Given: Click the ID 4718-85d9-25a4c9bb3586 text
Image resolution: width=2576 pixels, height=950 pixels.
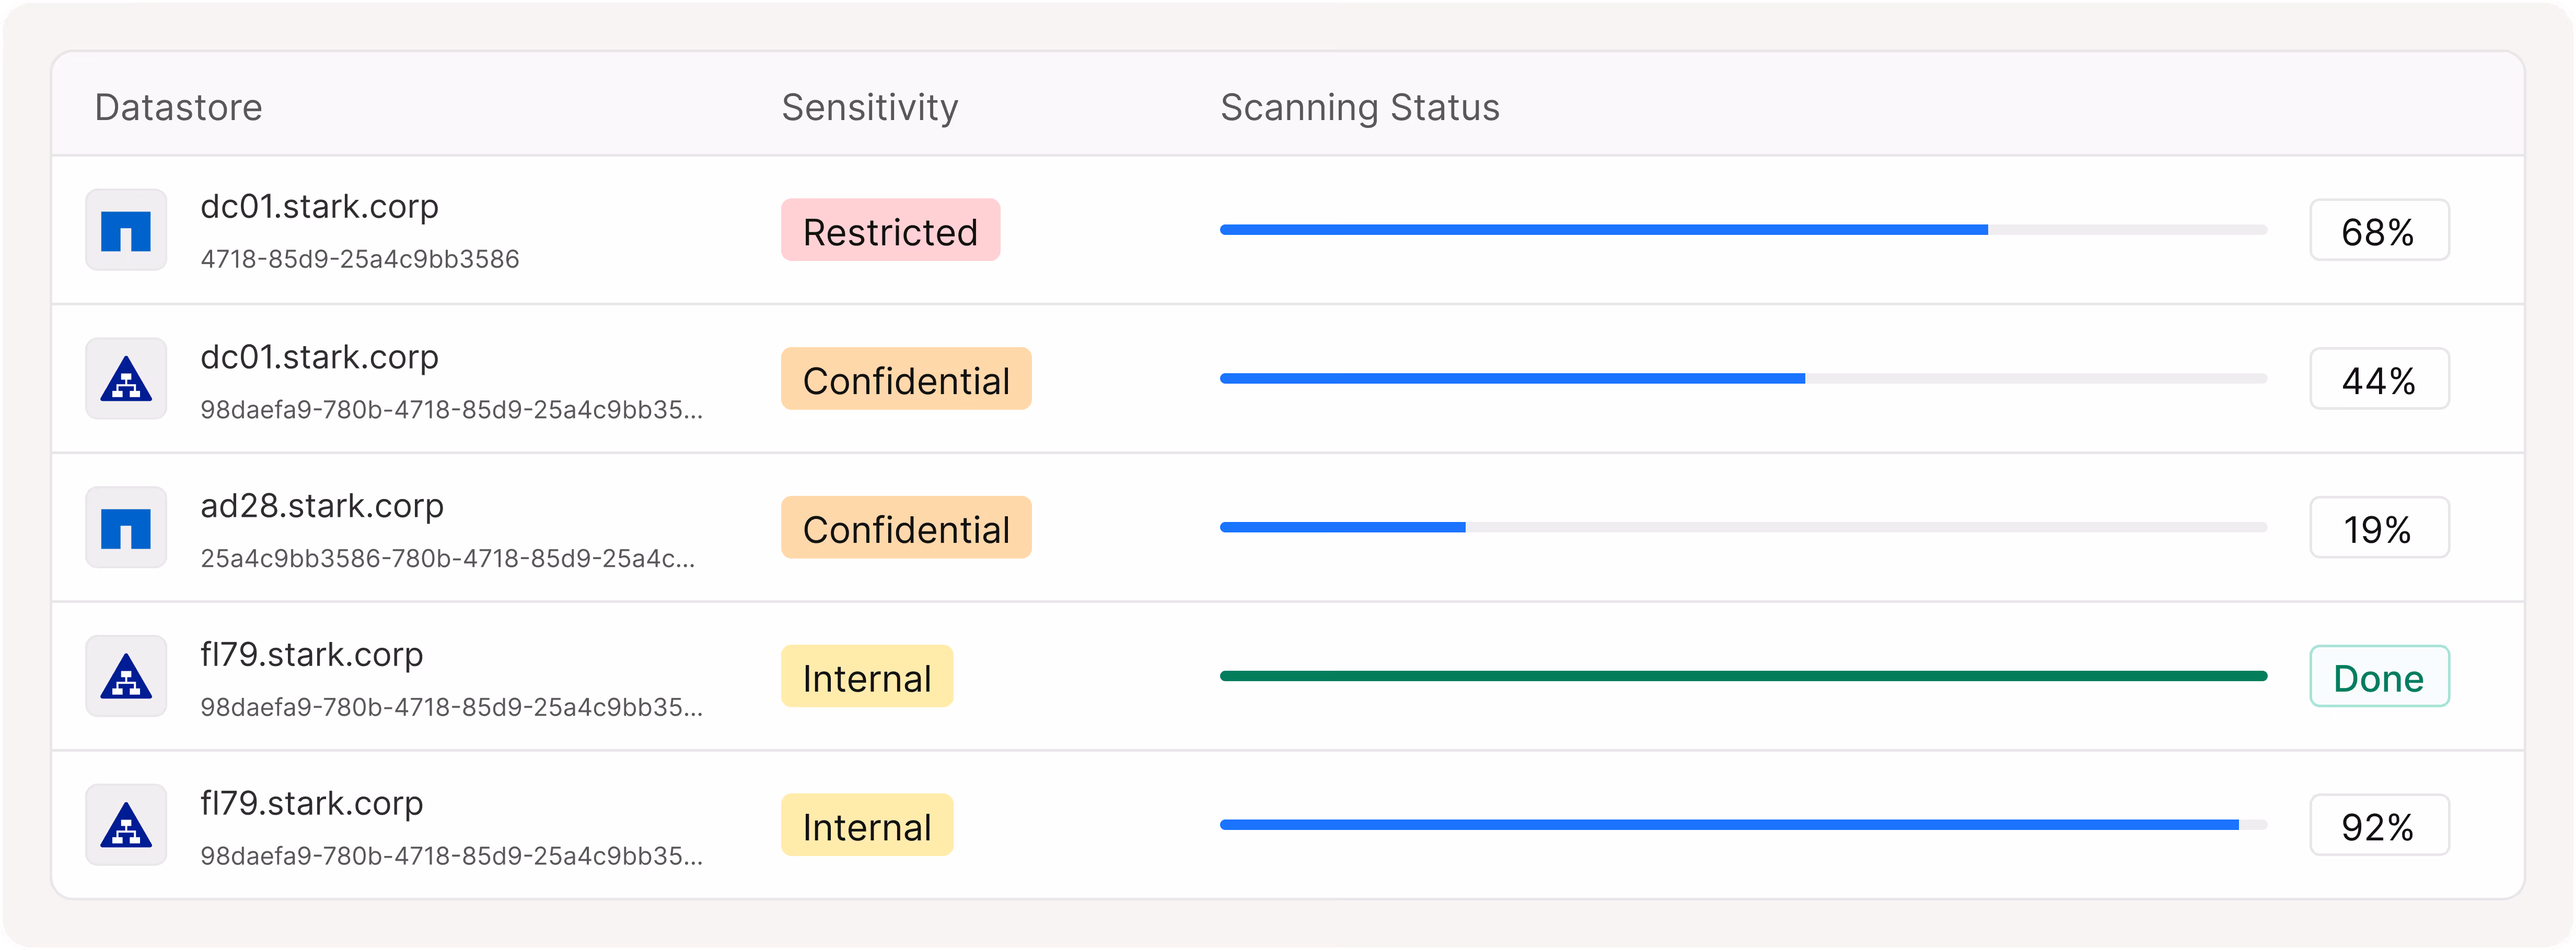Looking at the screenshot, I should coord(360,259).
